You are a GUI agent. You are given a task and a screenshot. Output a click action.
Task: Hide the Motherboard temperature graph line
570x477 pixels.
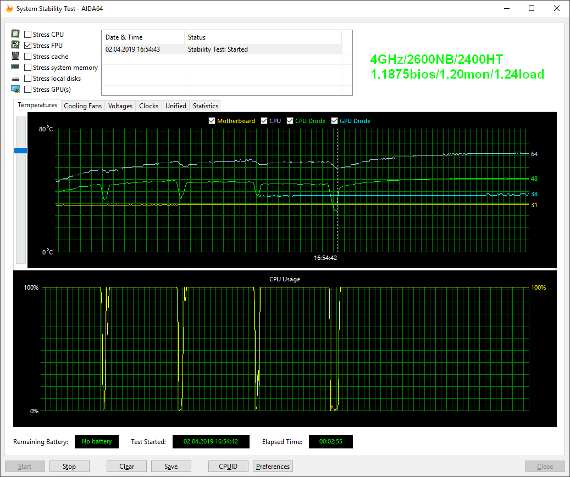coord(212,121)
